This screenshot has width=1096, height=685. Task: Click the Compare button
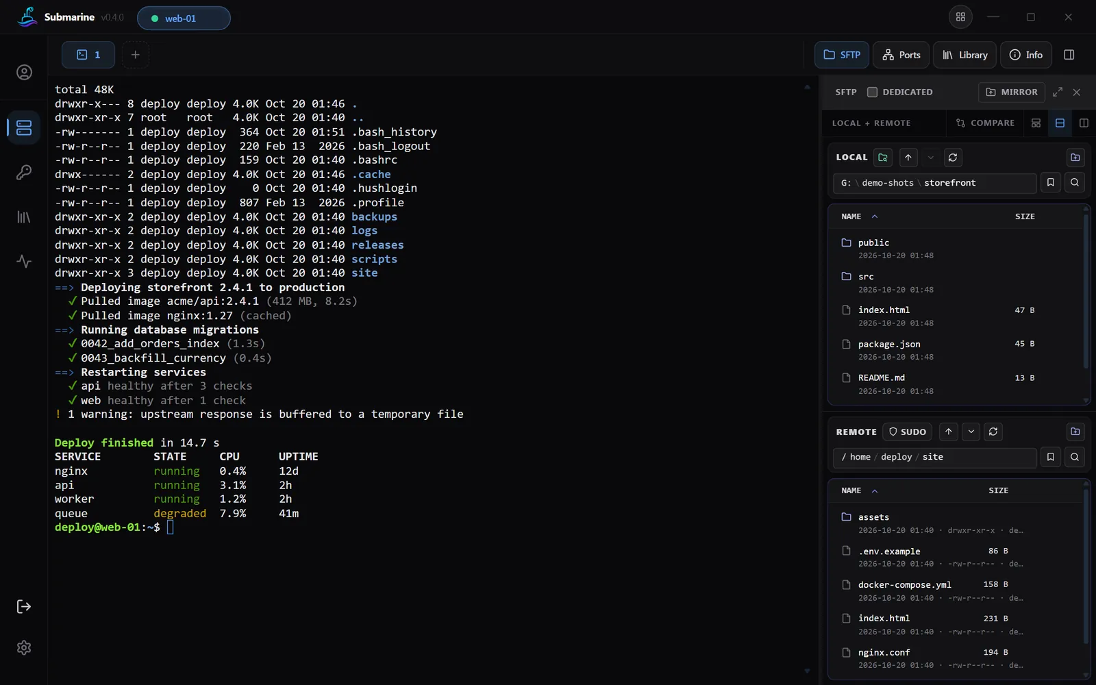tap(985, 123)
